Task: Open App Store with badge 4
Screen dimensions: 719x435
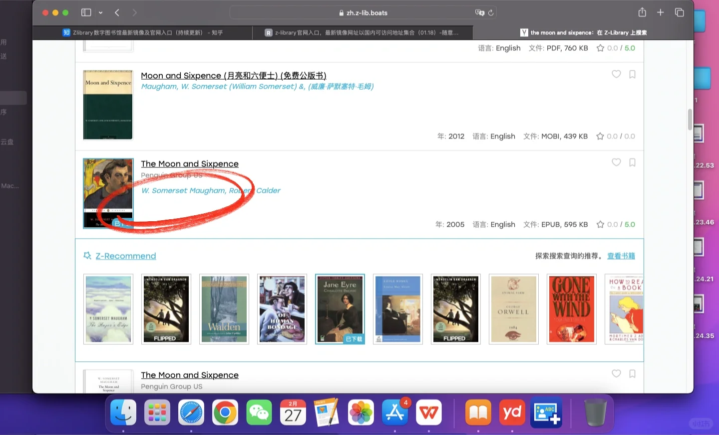Action: click(395, 413)
